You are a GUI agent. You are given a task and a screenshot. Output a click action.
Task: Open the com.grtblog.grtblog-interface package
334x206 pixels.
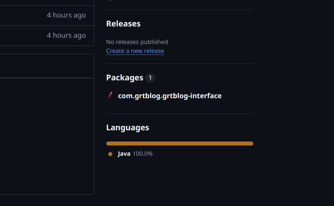pyautogui.click(x=170, y=96)
